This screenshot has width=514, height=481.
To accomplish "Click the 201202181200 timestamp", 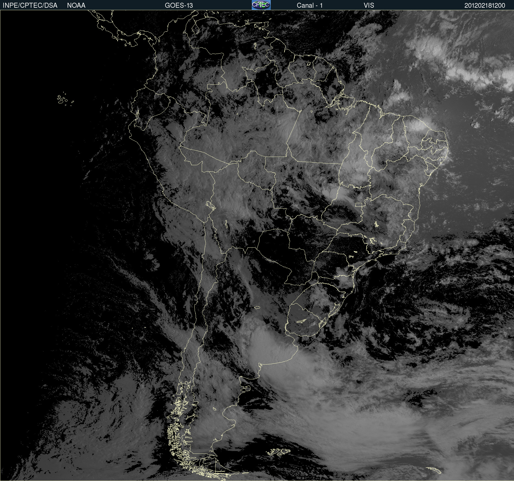I will click(485, 5).
